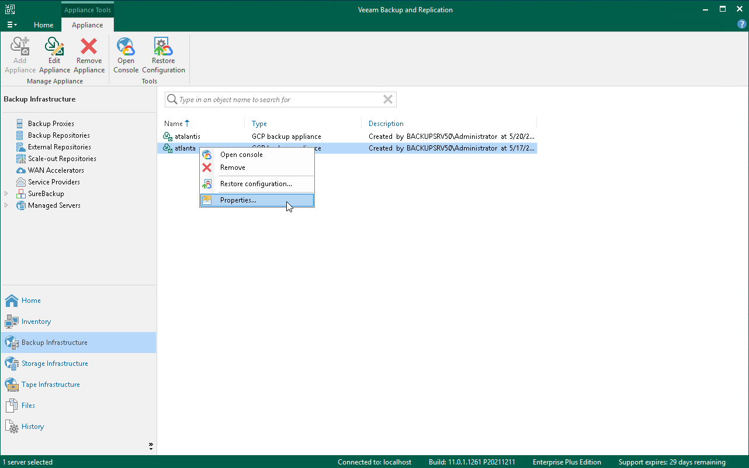Click the search magnifier icon
This screenshot has width=749, height=468.
point(172,100)
